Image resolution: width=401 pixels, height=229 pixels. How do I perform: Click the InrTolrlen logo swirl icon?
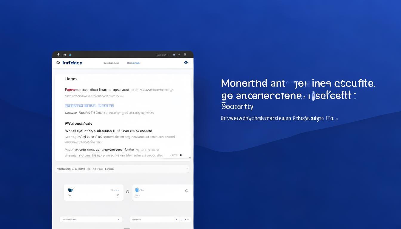point(58,63)
